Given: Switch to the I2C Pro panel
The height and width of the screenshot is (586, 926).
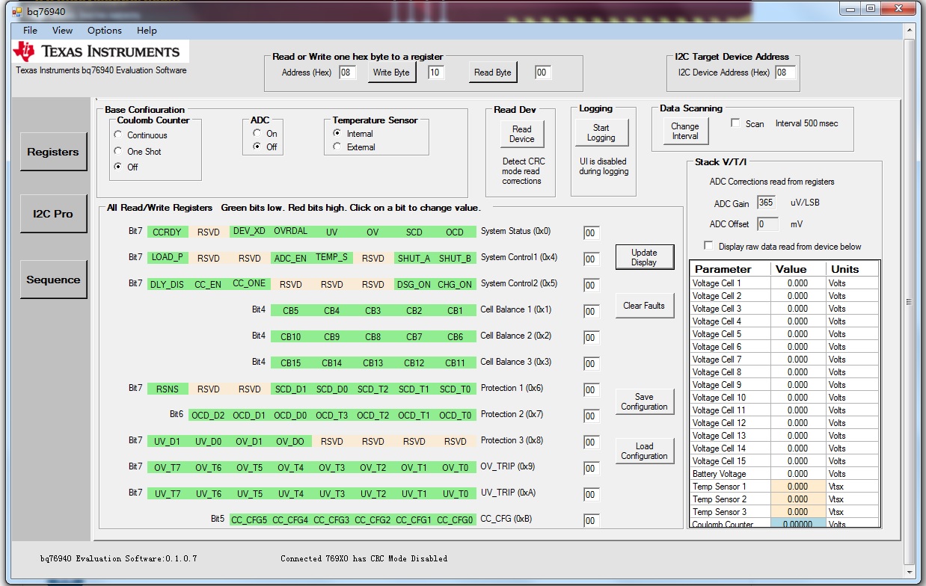Looking at the screenshot, I should pos(53,214).
